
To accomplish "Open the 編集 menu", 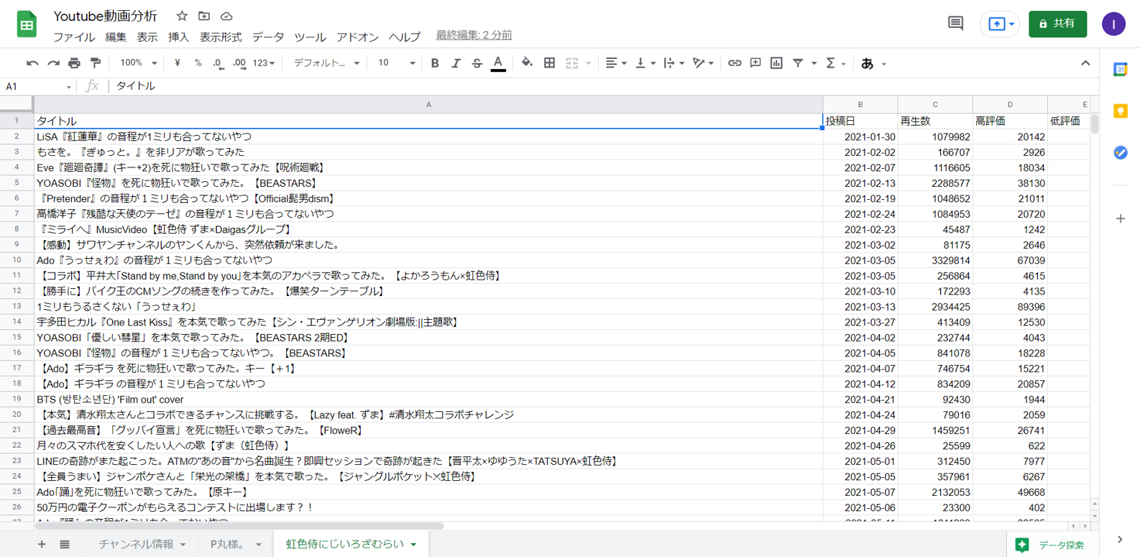I will pyautogui.click(x=116, y=37).
